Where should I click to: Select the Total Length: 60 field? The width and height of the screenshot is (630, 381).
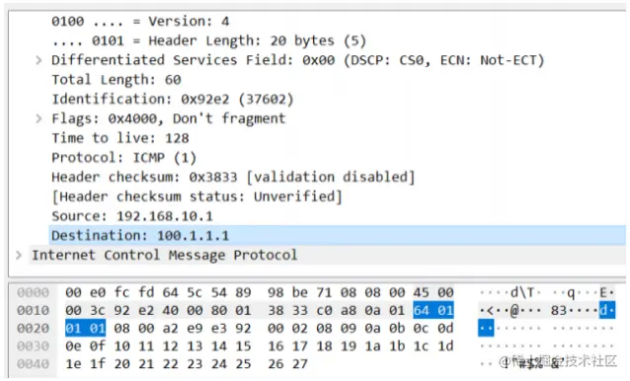tap(117, 80)
